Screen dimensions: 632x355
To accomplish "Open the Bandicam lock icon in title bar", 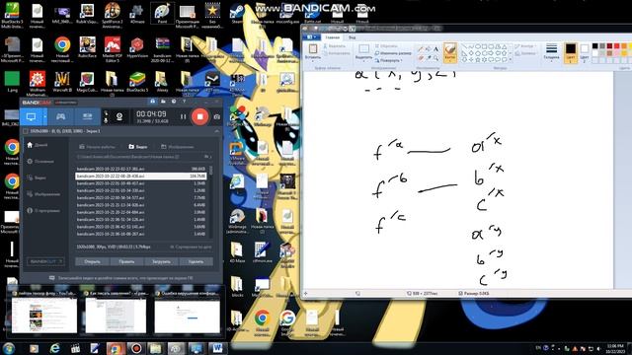I will [x=152, y=102].
